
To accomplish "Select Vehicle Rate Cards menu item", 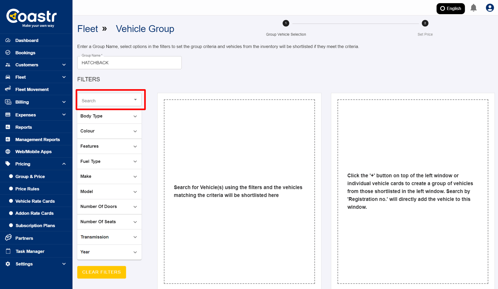I will (35, 201).
